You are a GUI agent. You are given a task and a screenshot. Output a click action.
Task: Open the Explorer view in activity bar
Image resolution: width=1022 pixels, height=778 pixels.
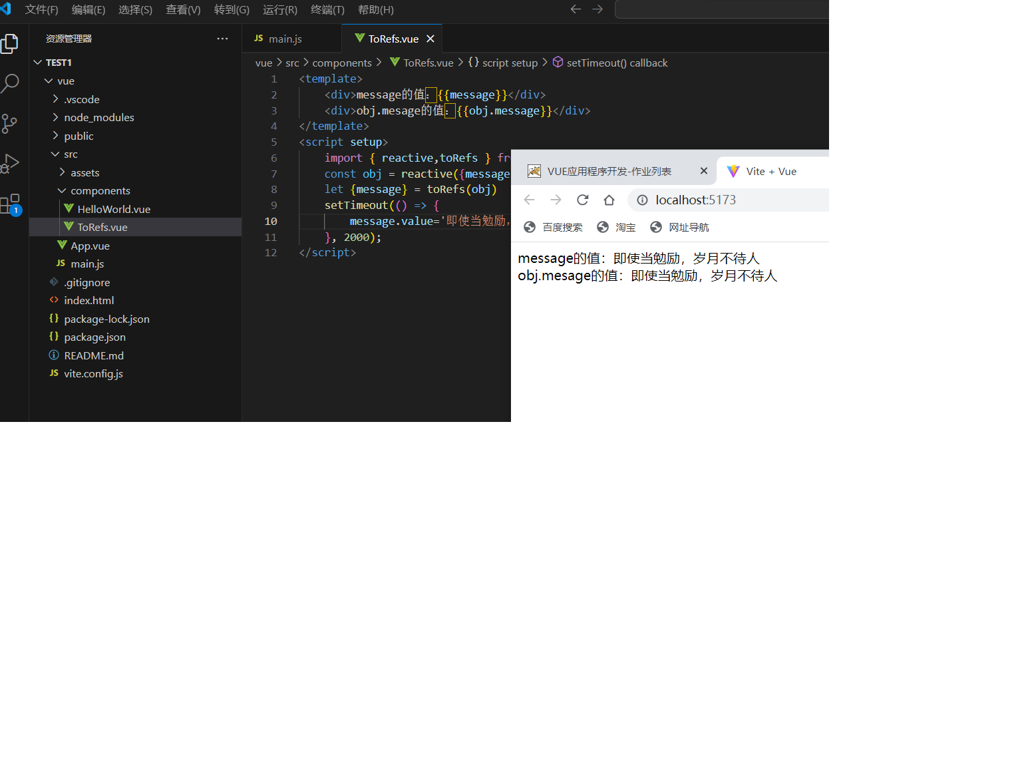point(9,44)
